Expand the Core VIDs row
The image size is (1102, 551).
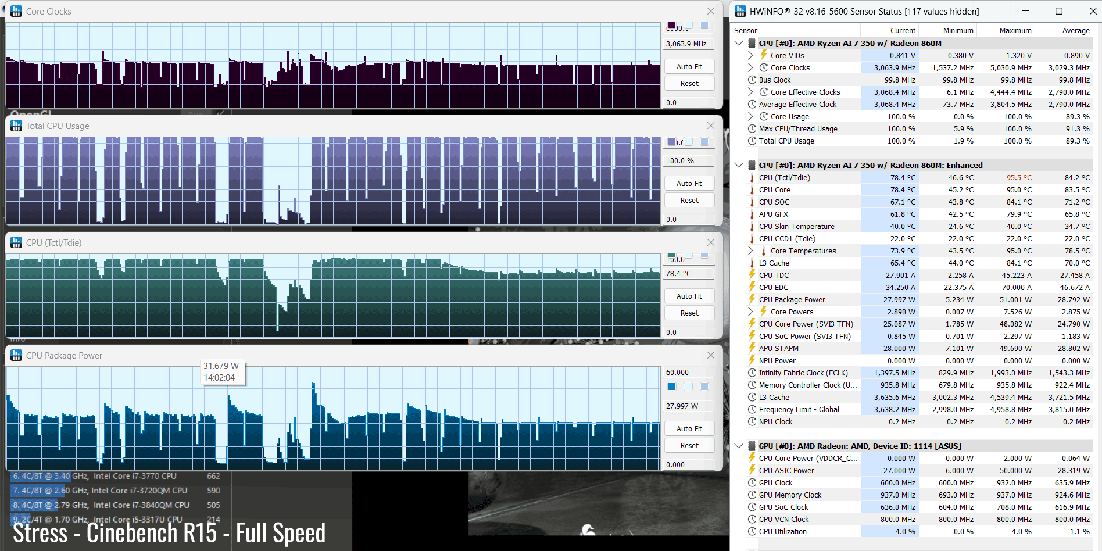[750, 56]
